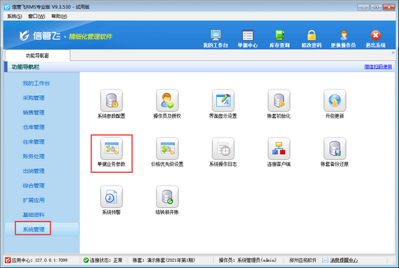Open 消息提醒中心 in status bar

(344, 260)
